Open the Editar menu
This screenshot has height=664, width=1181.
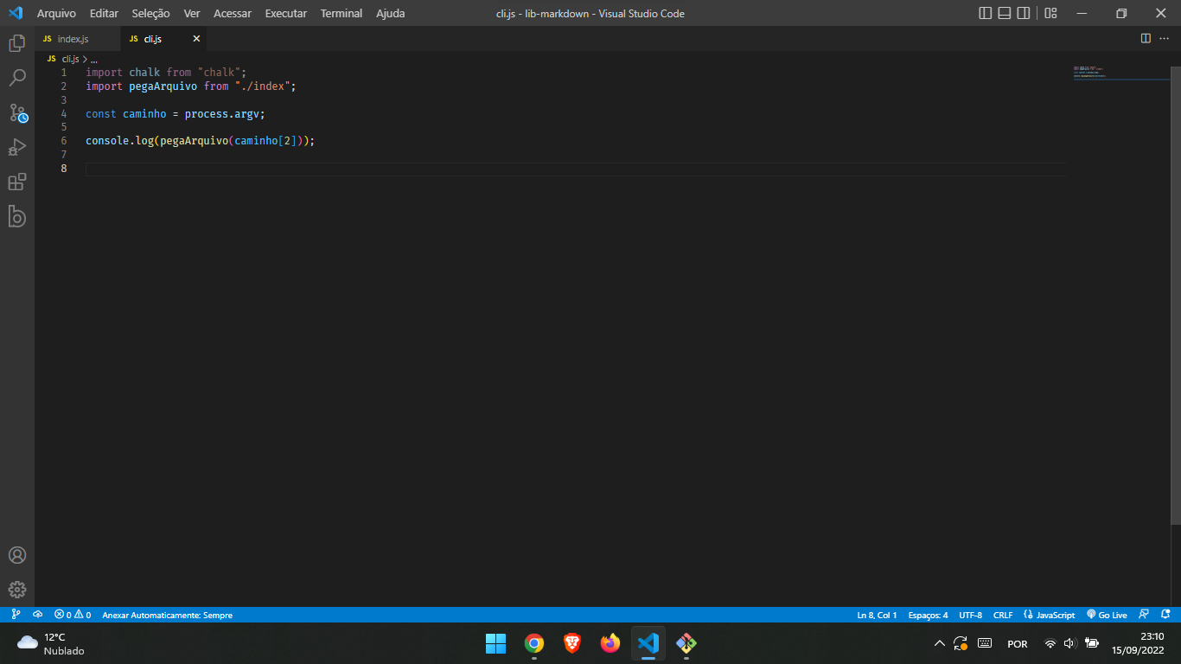pos(104,13)
